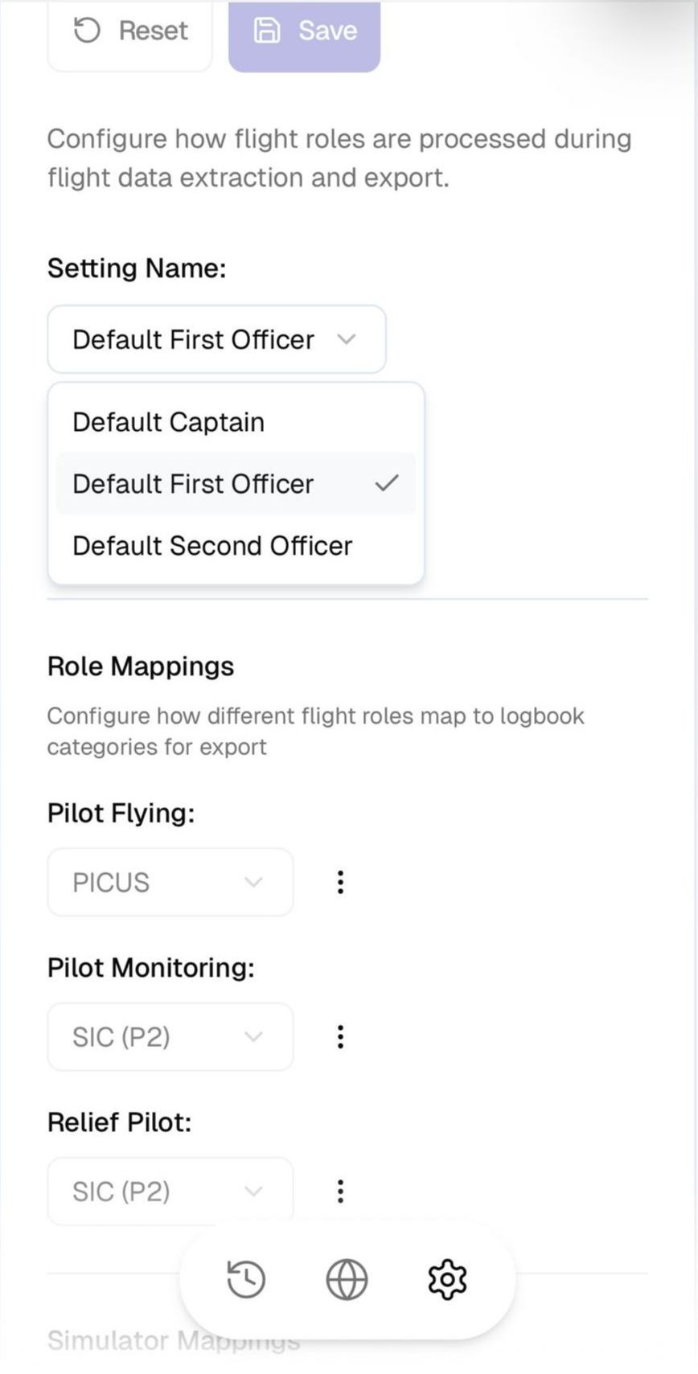Click the floppy disk Save icon
Image resolution: width=698 pixels, height=1374 pixels.
coord(267,31)
